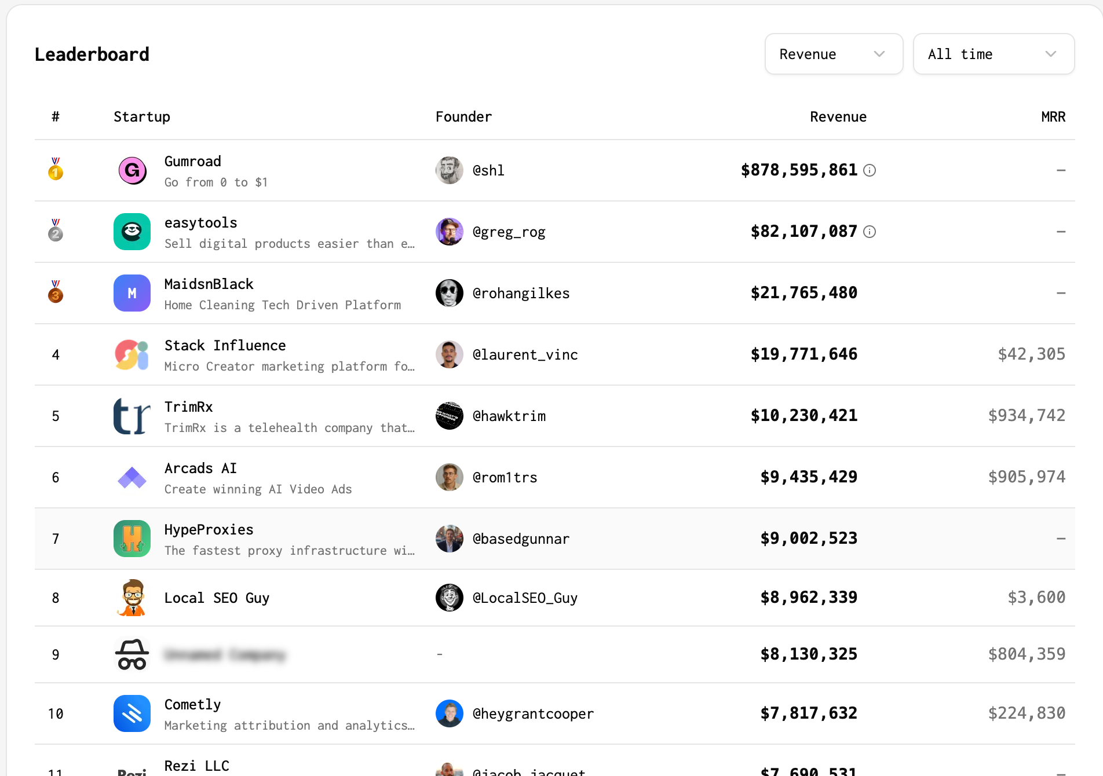1103x776 pixels.
Task: Click the Gumroad pink G logo
Action: 132,170
